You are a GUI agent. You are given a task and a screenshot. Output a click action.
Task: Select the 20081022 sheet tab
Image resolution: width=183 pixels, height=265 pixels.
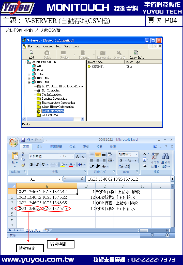pyautogui.click(x=33, y=230)
